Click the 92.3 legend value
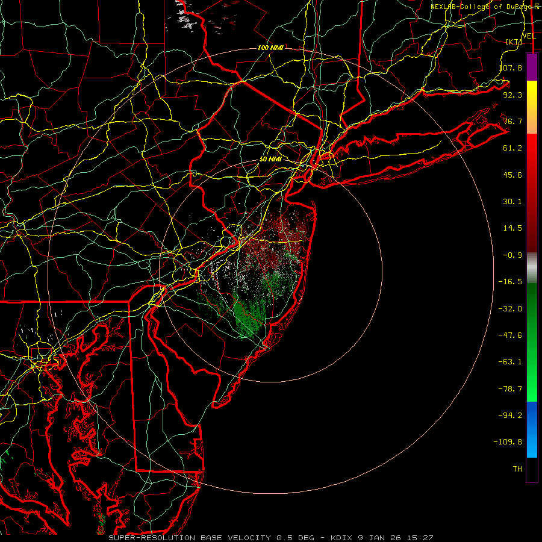This screenshot has width=542, height=542. (x=512, y=95)
